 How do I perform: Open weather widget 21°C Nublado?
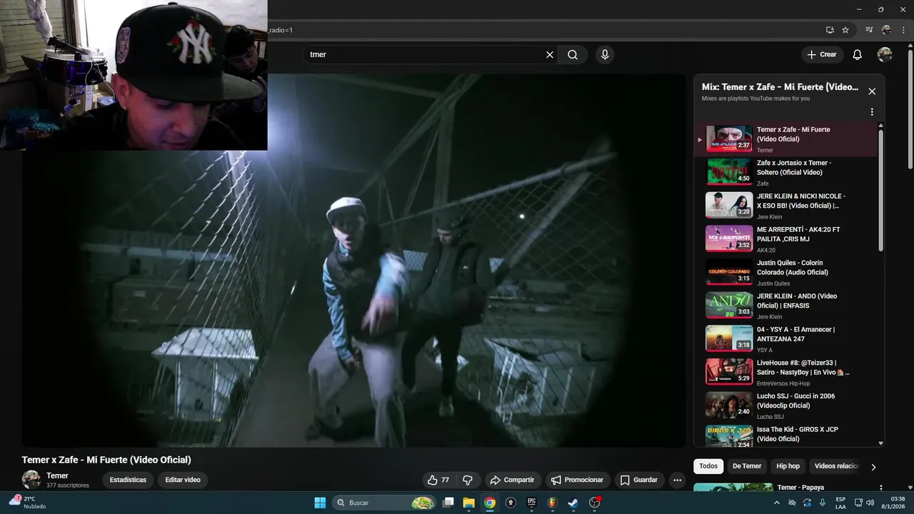29,503
